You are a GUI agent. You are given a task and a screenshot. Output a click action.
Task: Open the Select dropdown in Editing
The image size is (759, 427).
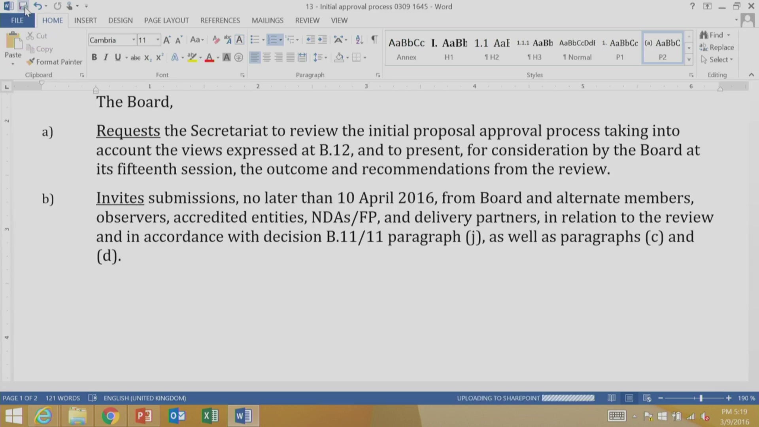[x=717, y=59]
